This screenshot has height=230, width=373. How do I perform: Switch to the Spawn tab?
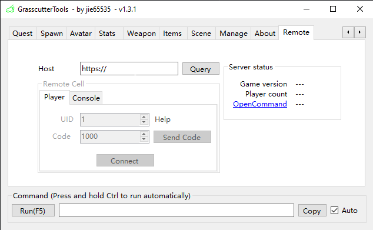(52, 34)
